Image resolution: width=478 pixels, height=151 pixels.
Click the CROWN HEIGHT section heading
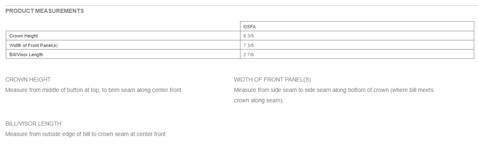(x=28, y=79)
